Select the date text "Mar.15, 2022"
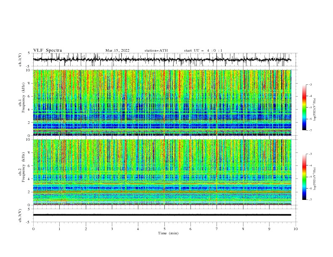The image size is (333, 257). 117,50
